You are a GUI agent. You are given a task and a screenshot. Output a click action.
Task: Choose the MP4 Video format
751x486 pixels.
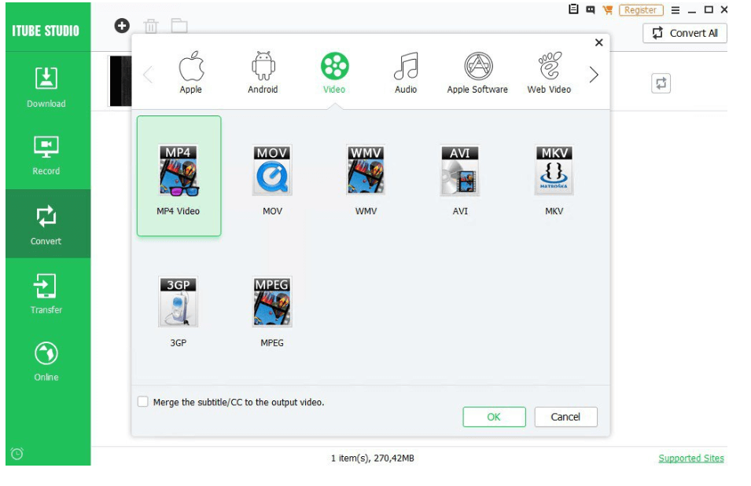(179, 176)
